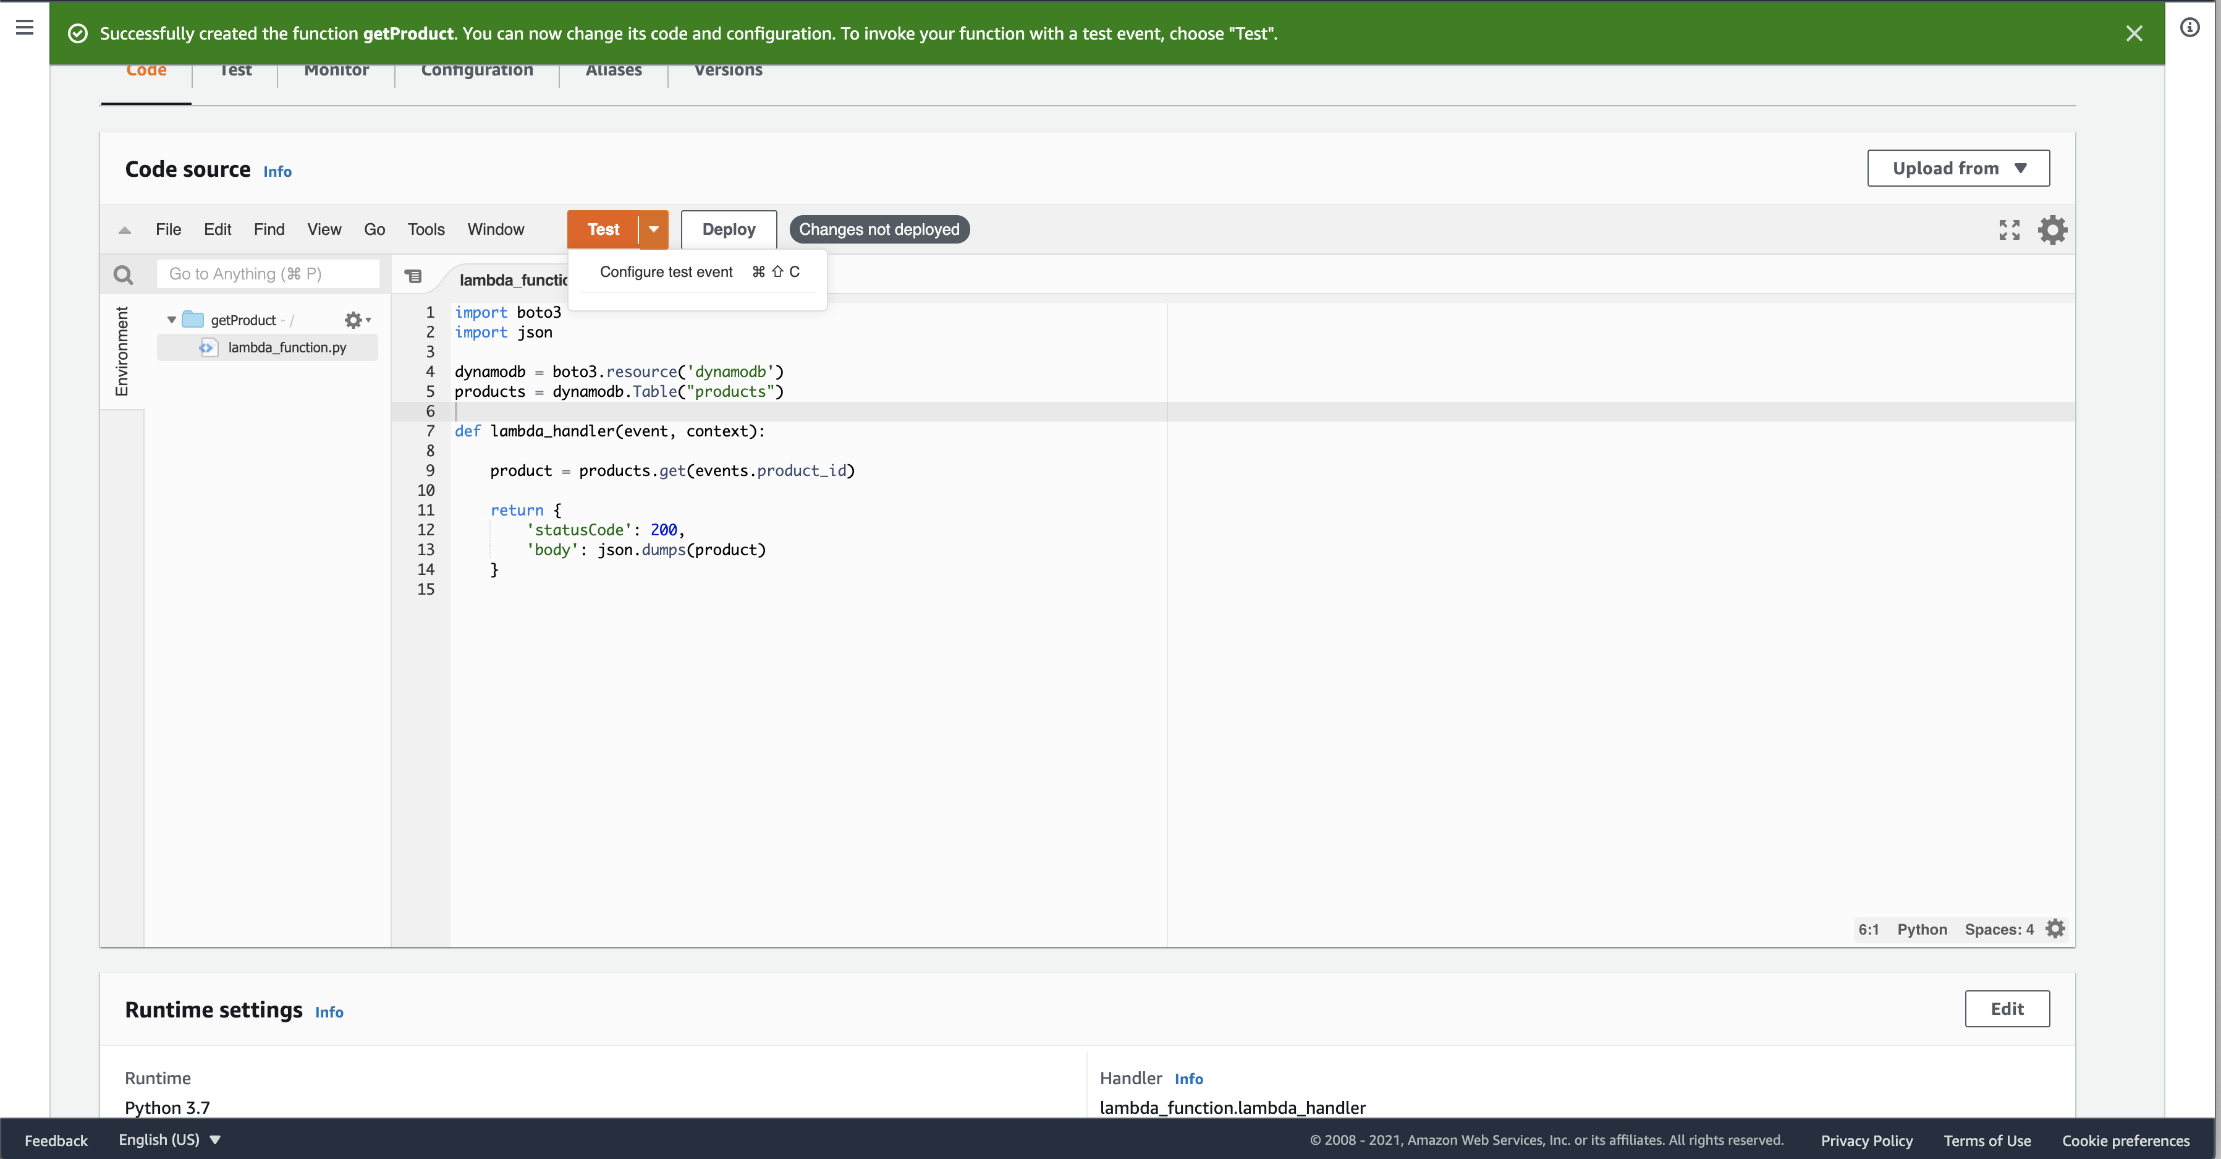Dismiss the success banner with the X
The image size is (2221, 1159).
(x=2134, y=33)
